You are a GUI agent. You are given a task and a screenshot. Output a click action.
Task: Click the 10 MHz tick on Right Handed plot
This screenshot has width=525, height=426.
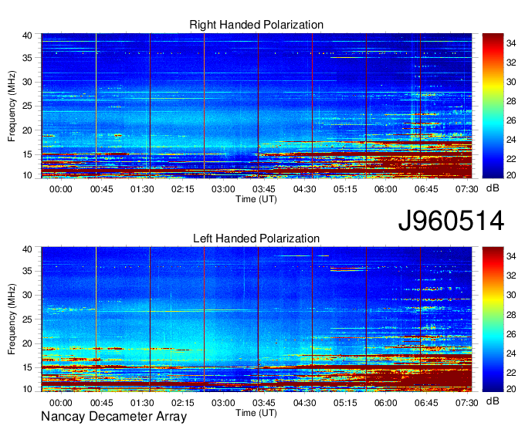point(27,175)
